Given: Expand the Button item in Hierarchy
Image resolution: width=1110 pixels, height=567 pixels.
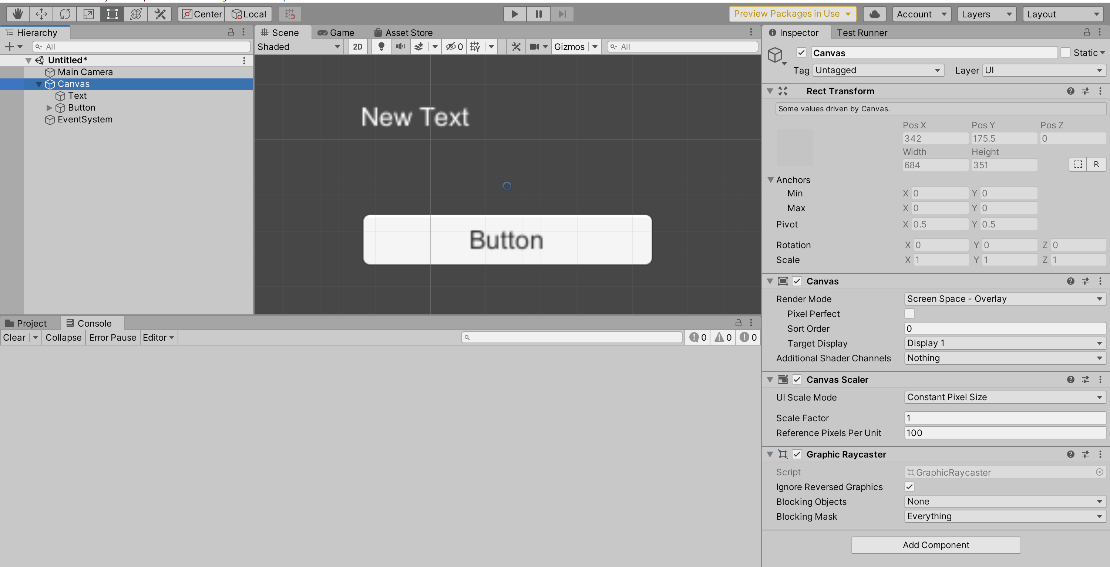Looking at the screenshot, I should pyautogui.click(x=49, y=108).
